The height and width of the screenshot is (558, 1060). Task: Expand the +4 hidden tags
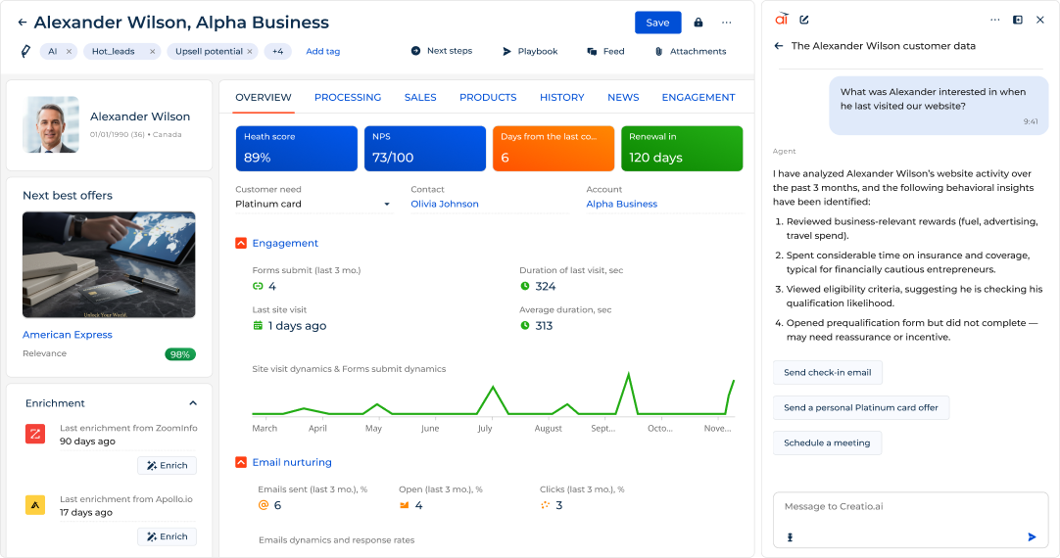point(277,51)
